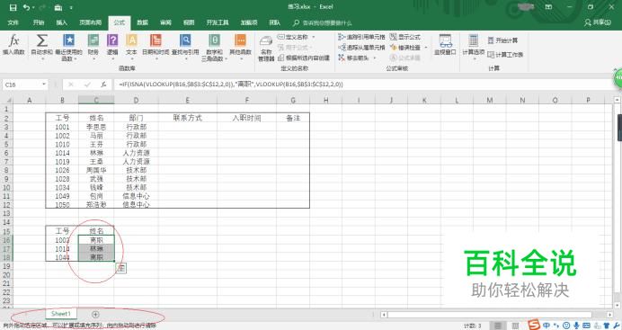
Task: Click the Insert Function fx ribbon button
Action: tap(13, 44)
